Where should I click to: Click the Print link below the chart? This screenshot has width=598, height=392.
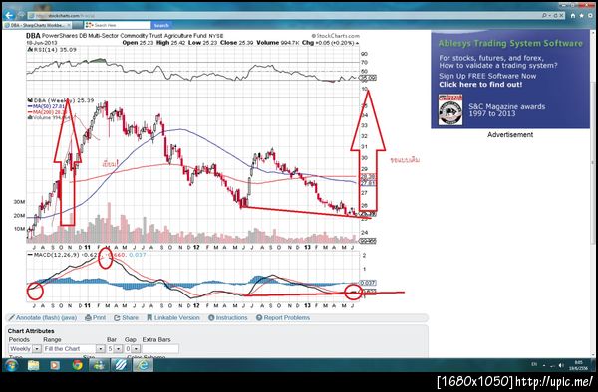pos(99,317)
